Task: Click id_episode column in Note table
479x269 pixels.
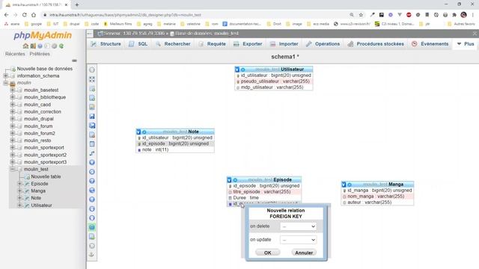Action: [175, 143]
